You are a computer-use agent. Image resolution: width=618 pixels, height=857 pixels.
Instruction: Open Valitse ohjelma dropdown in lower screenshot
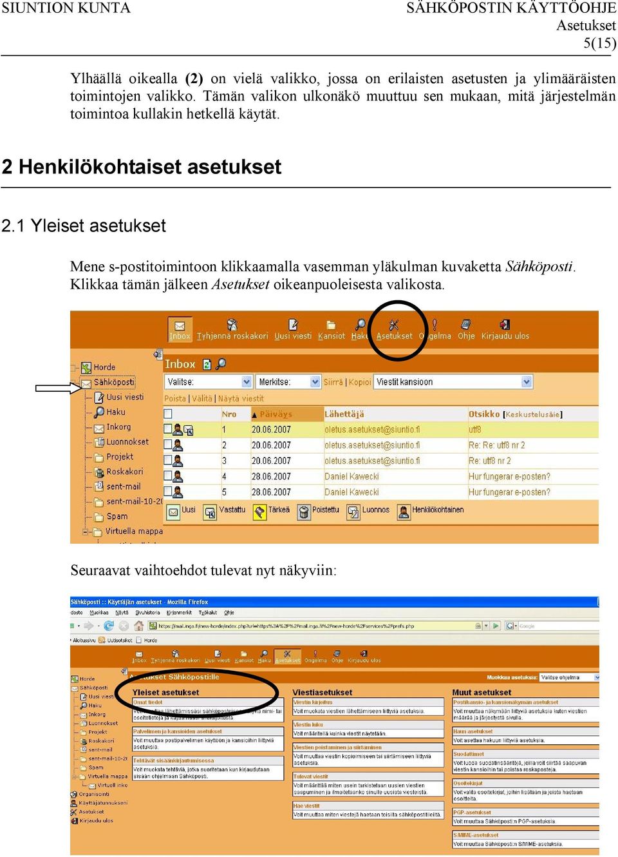tap(570, 677)
